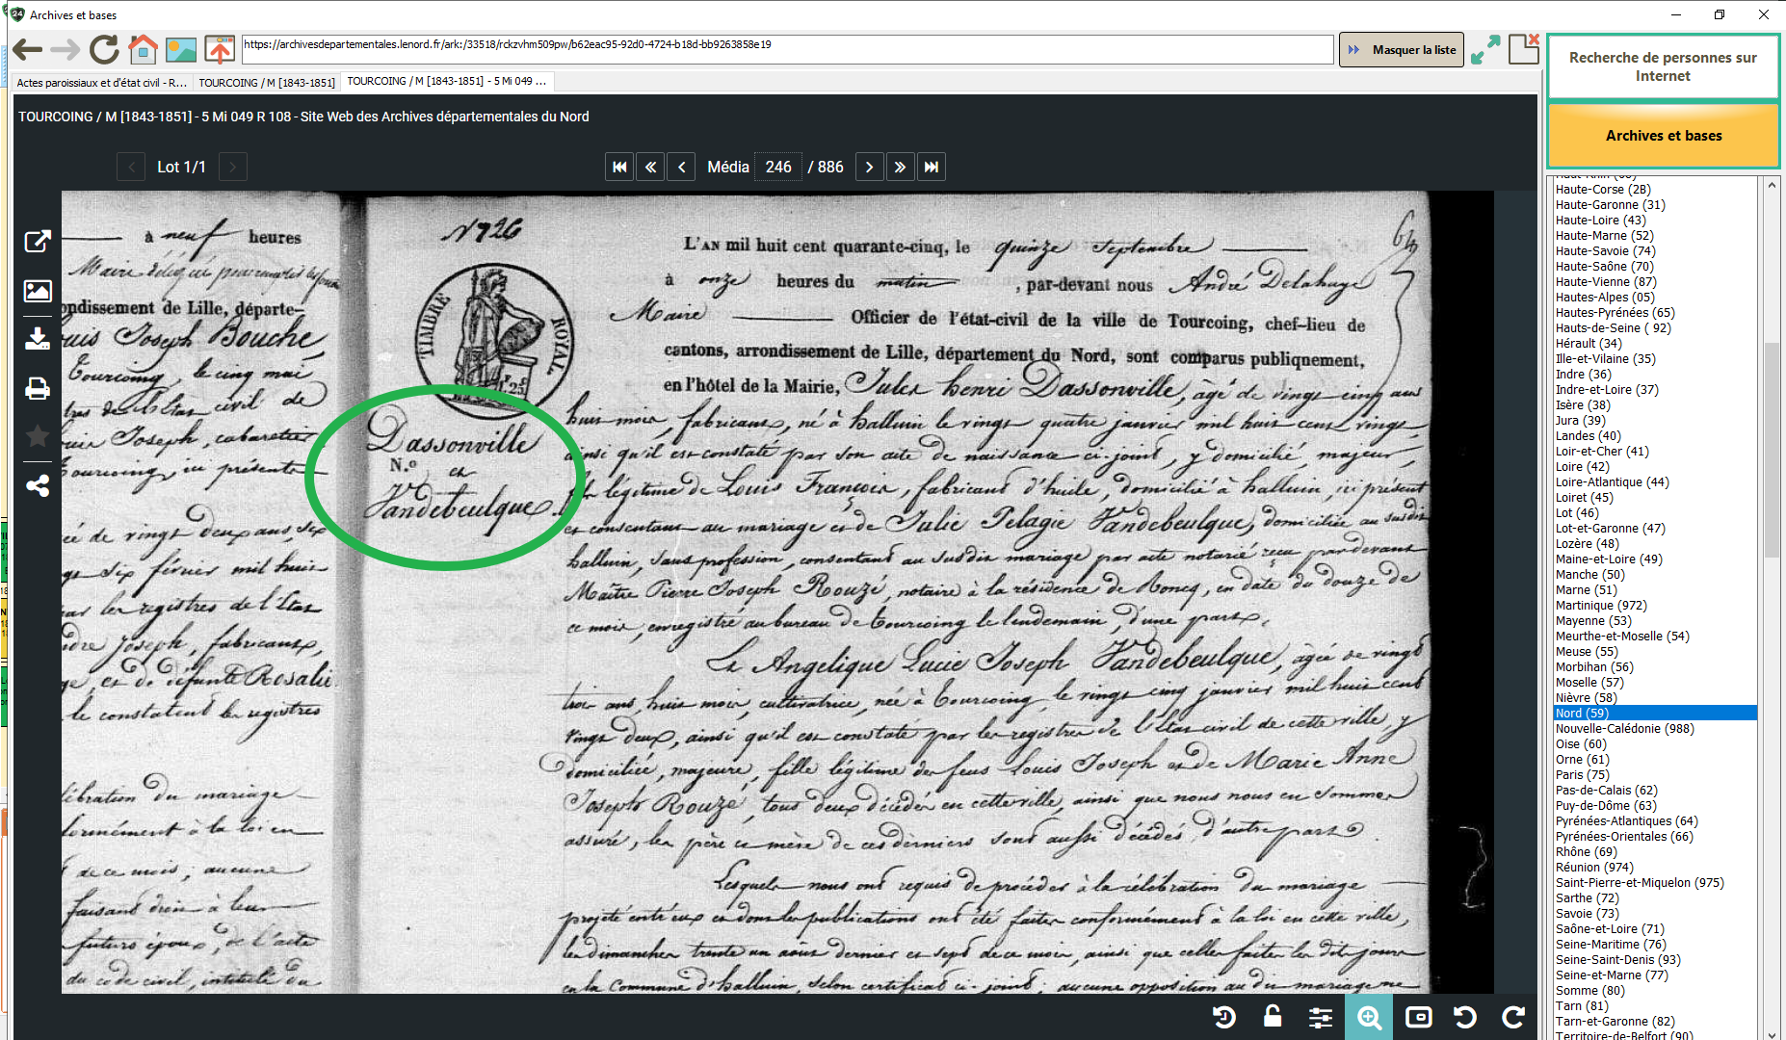The image size is (1786, 1040).
Task: Click the upload arrow icon in the toolbar
Action: tap(220, 49)
